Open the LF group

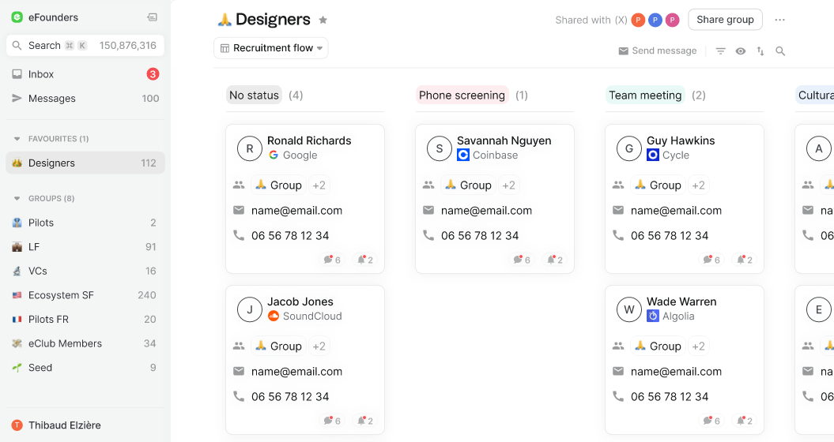tap(85, 246)
